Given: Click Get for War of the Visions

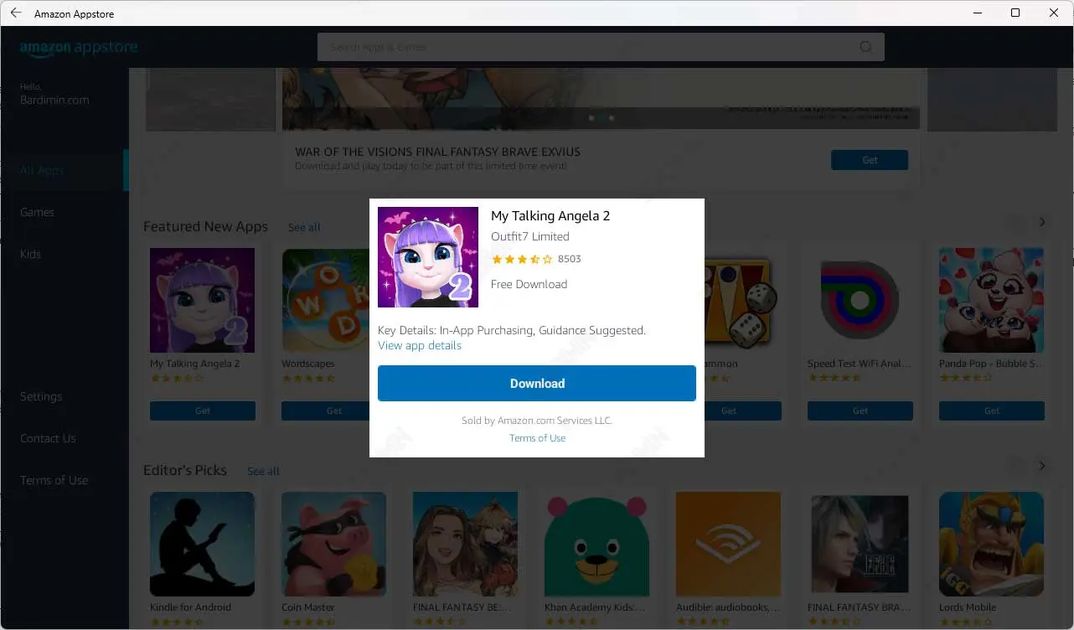Looking at the screenshot, I should coord(869,160).
